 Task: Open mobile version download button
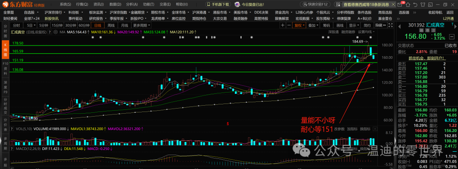pyautogui.click(x=218, y=4)
